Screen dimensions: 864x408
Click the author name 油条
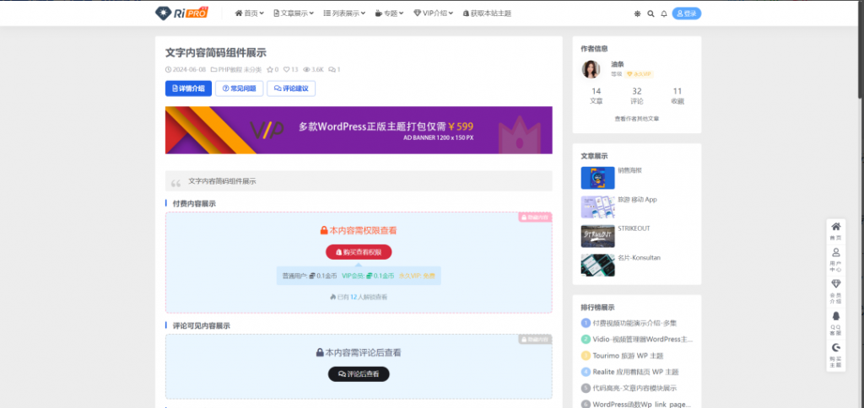pyautogui.click(x=617, y=64)
